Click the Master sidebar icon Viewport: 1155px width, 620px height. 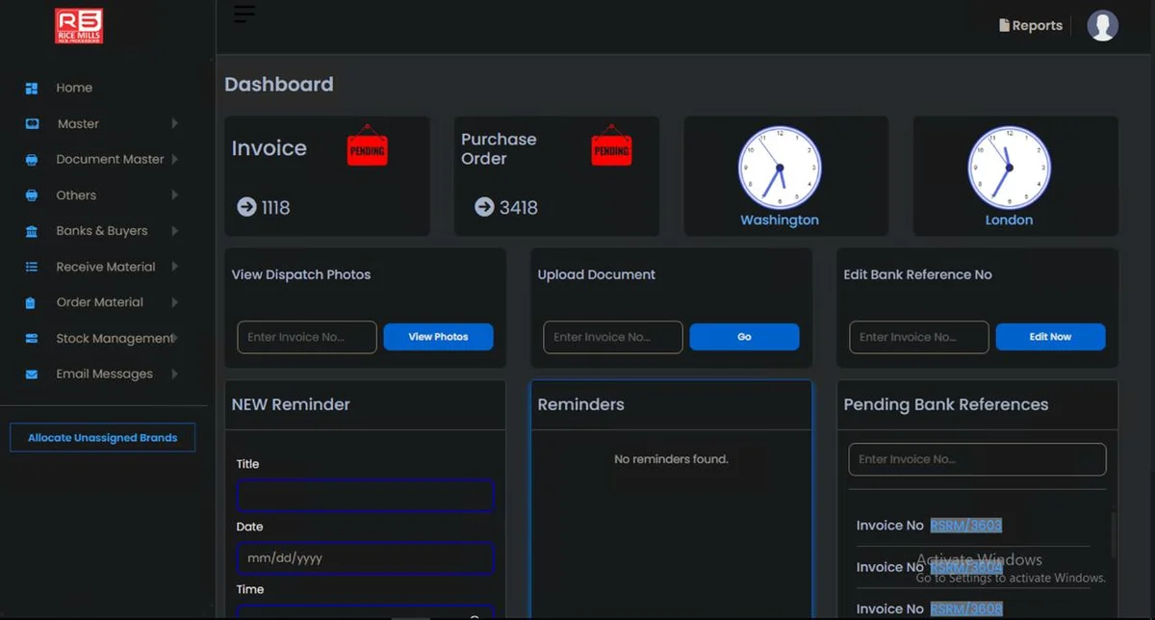coord(32,124)
